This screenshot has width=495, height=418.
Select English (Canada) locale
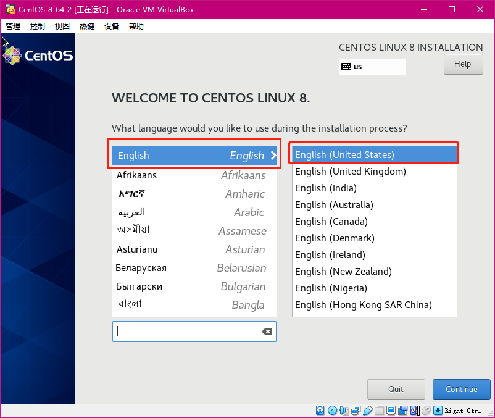point(375,222)
